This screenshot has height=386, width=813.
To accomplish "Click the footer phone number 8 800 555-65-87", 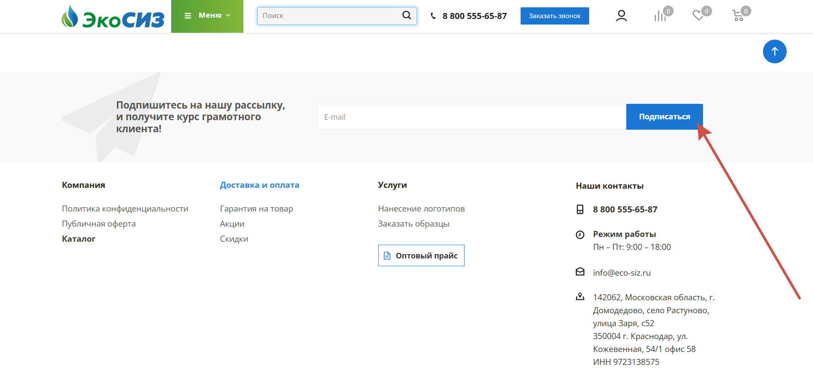I will (x=625, y=209).
